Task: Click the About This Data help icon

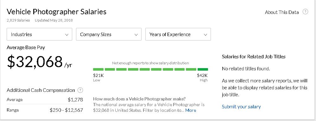Action: [x=305, y=12]
